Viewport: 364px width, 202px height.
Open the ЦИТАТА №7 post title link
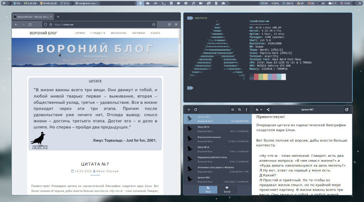pos(95,164)
